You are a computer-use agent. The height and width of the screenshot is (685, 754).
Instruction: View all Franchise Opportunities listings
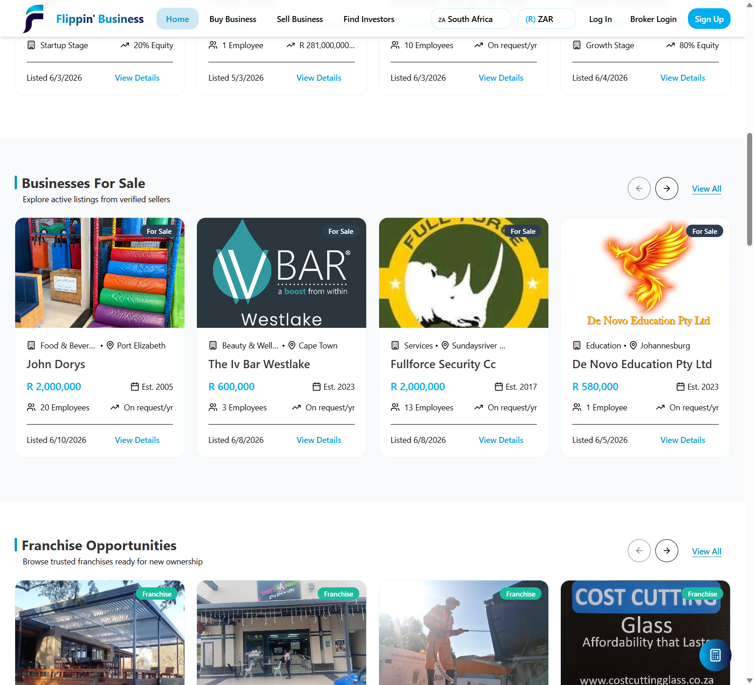[x=707, y=551]
